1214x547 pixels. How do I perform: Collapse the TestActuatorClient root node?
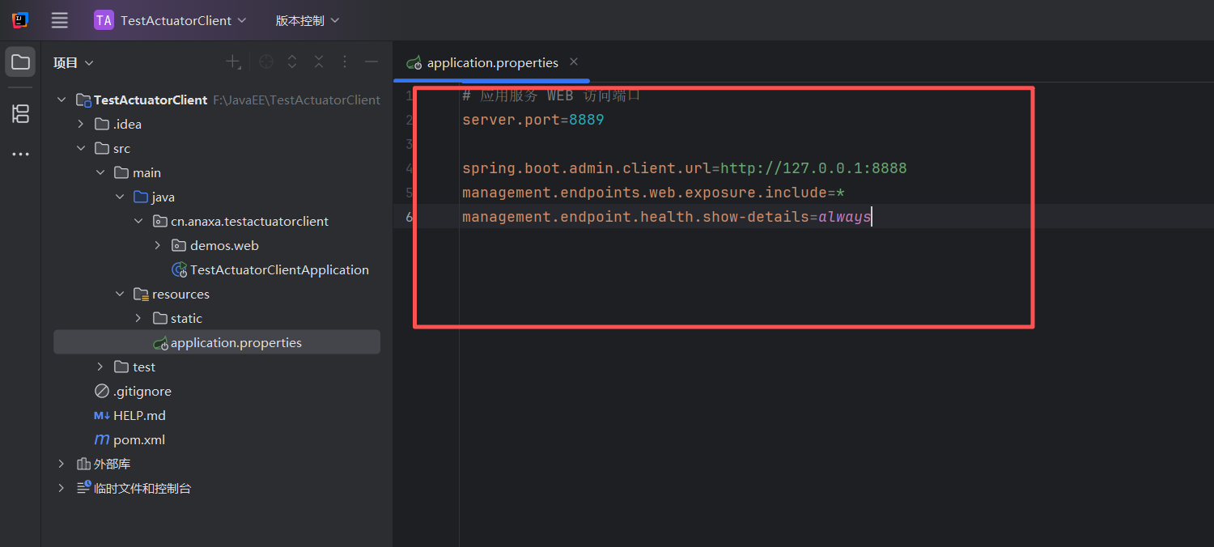[62, 100]
